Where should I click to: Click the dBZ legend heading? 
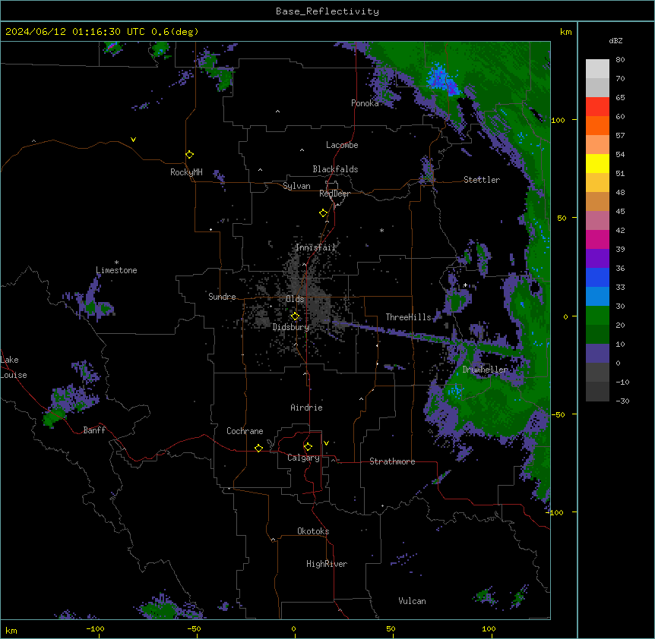tap(615, 40)
